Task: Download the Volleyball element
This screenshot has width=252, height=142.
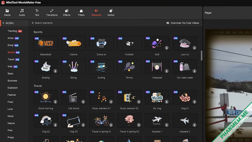Action: point(167,71)
